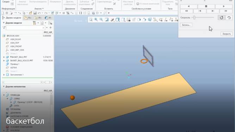Click the Скорость speed slider handle
Screen dimensions: 235x132
click(194, 18)
